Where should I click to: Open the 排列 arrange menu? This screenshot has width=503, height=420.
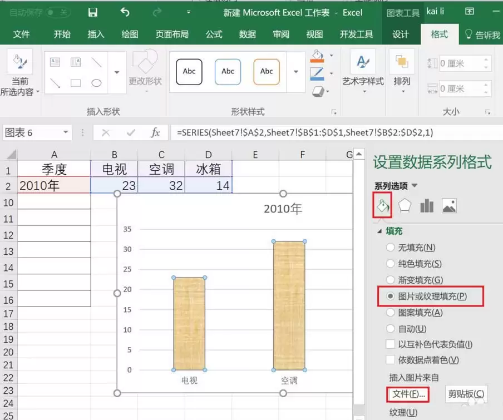click(x=402, y=72)
